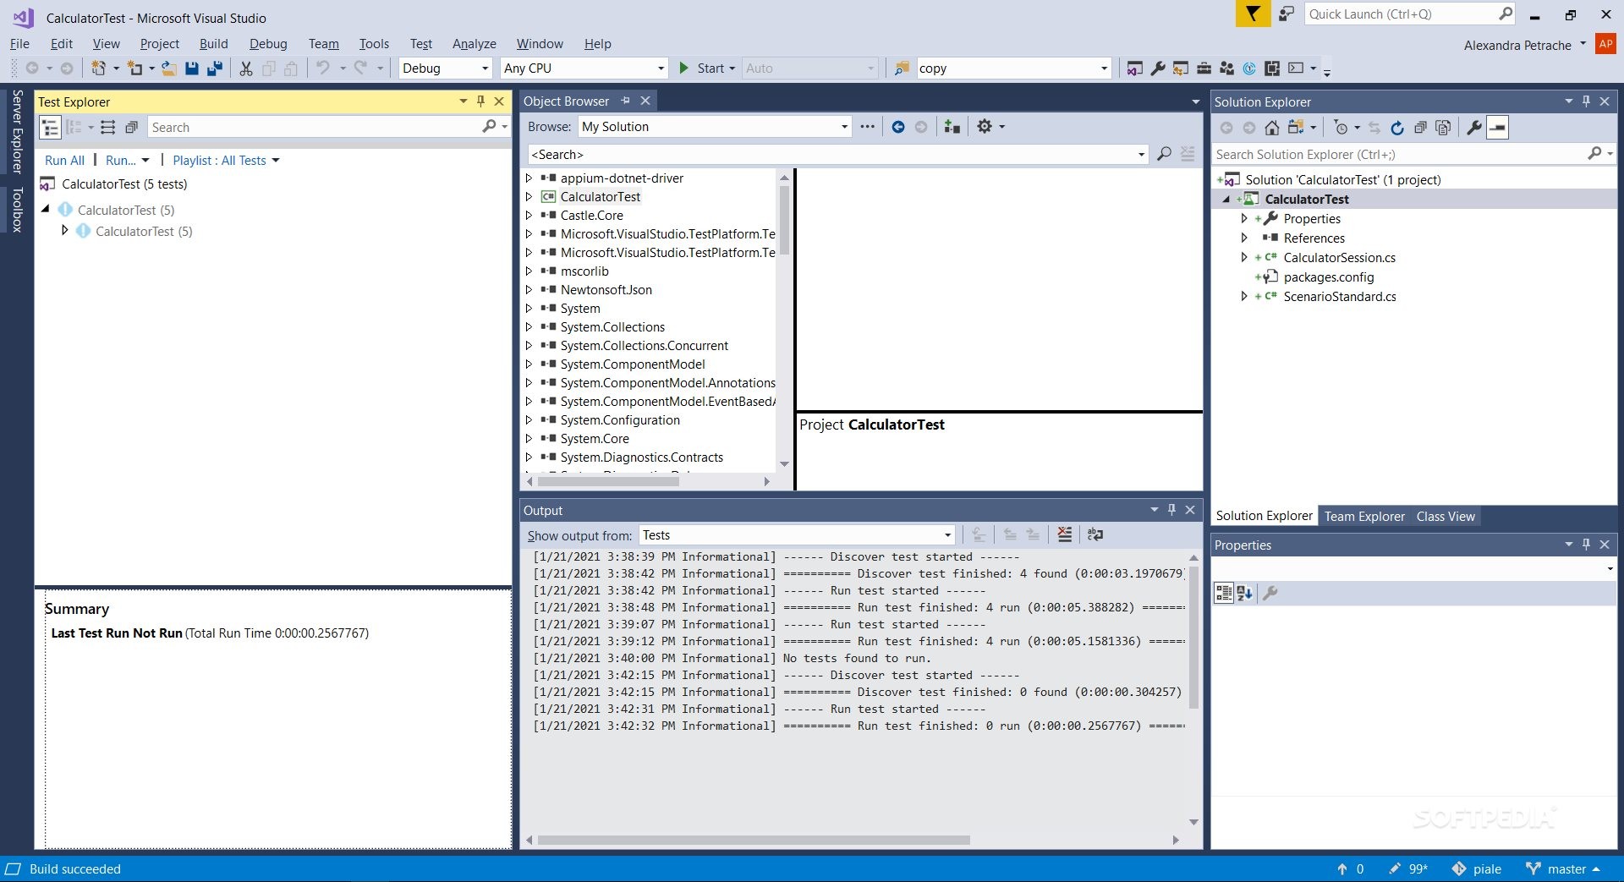Open the Analyze menu
This screenshot has height=882, width=1624.
(x=474, y=44)
